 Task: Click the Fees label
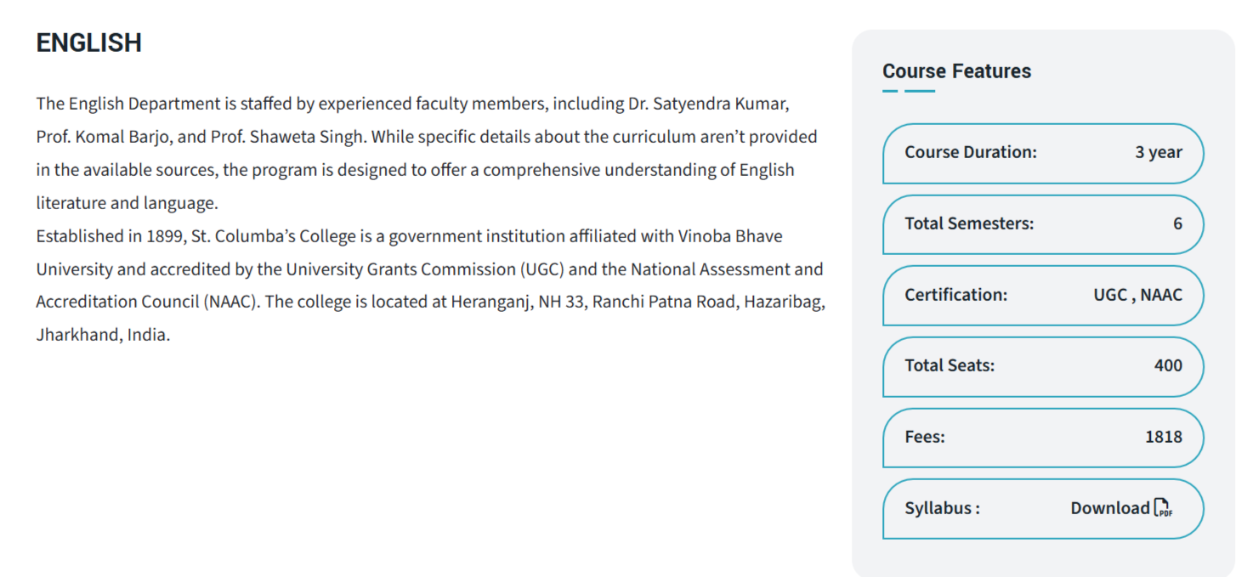click(x=924, y=437)
